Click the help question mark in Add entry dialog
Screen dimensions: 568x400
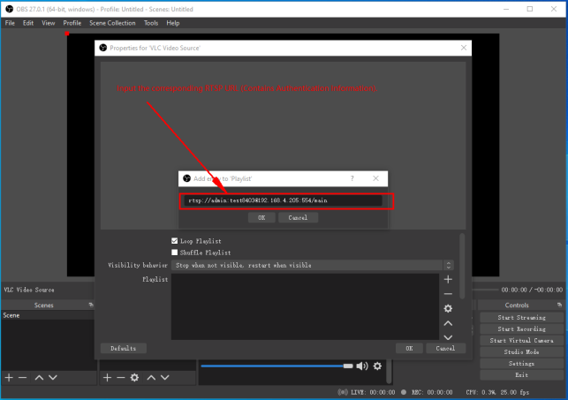(x=352, y=178)
